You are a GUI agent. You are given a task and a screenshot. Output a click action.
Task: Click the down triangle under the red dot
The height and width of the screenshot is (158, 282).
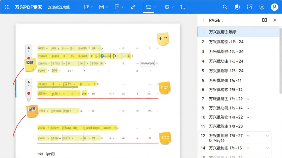tap(29, 100)
